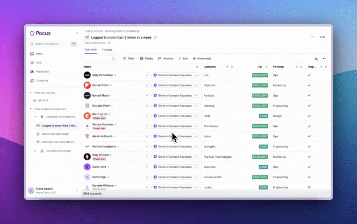
Task: Mark Denise Gonzalez row complete checkmark
Action: (147, 126)
